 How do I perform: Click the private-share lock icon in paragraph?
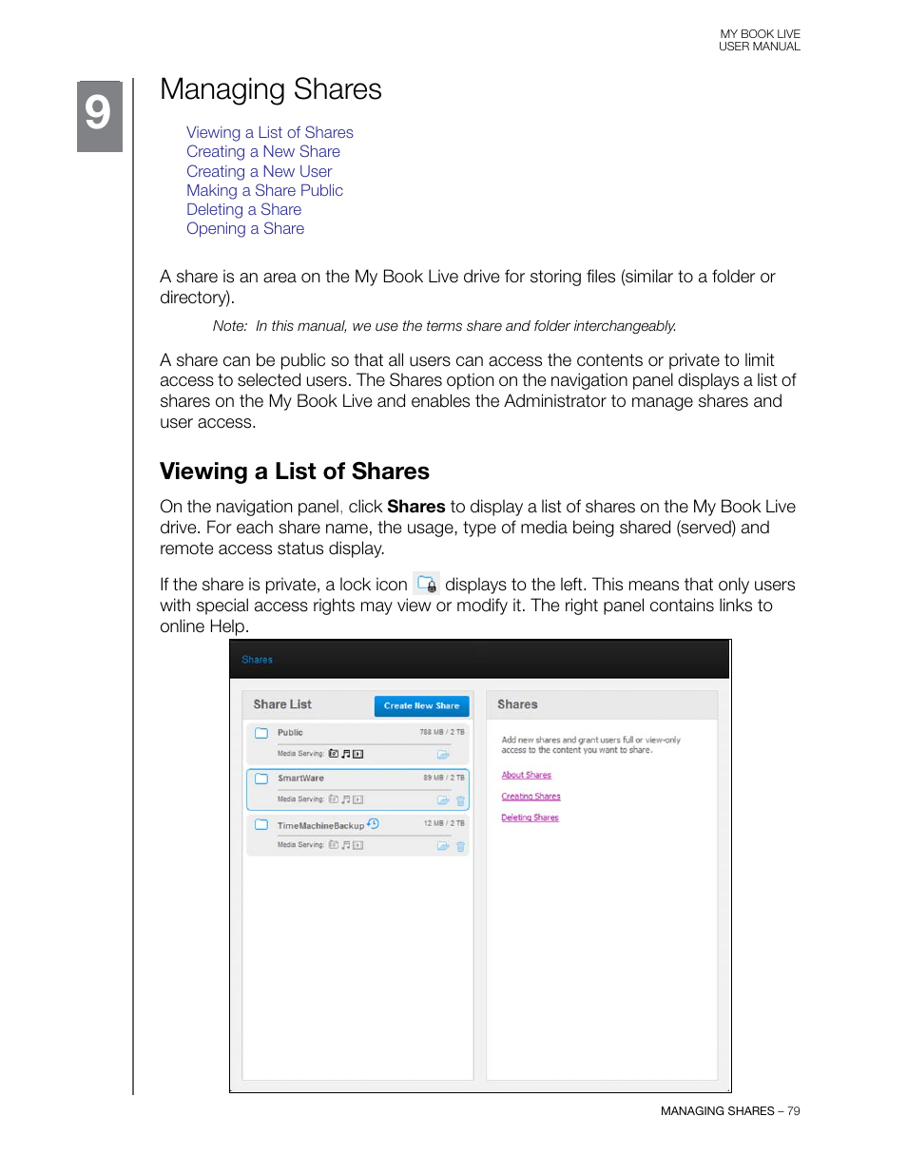pos(427,584)
